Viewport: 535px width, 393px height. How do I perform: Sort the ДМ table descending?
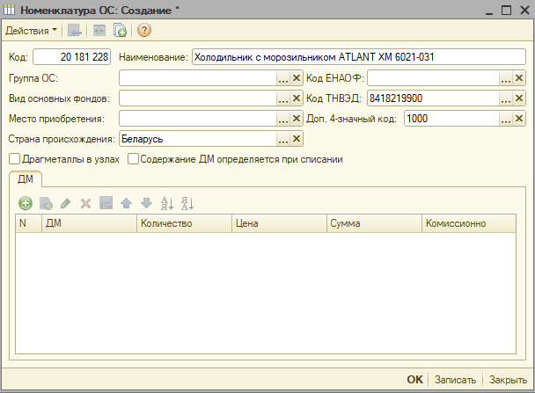pos(187,203)
